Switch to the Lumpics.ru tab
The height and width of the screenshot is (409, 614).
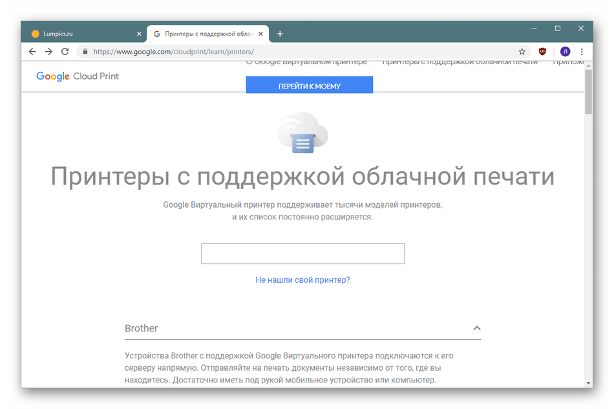(85, 34)
